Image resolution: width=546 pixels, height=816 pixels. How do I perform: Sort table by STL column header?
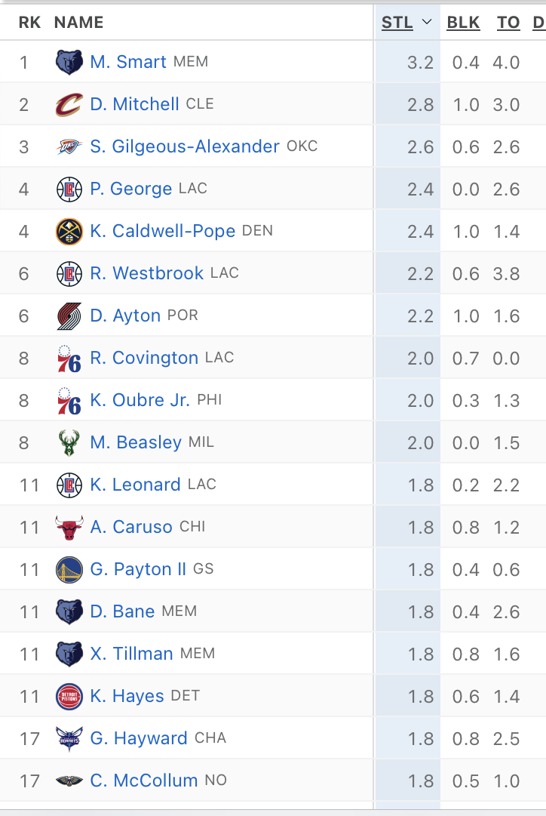(397, 23)
